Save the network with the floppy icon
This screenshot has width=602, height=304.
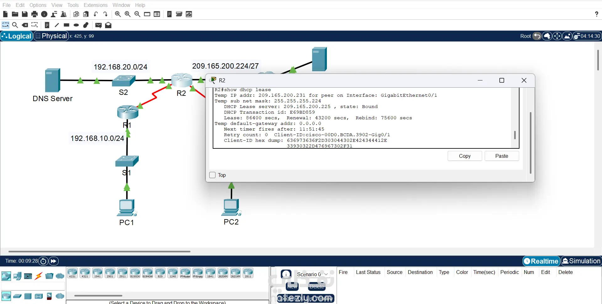[24, 14]
